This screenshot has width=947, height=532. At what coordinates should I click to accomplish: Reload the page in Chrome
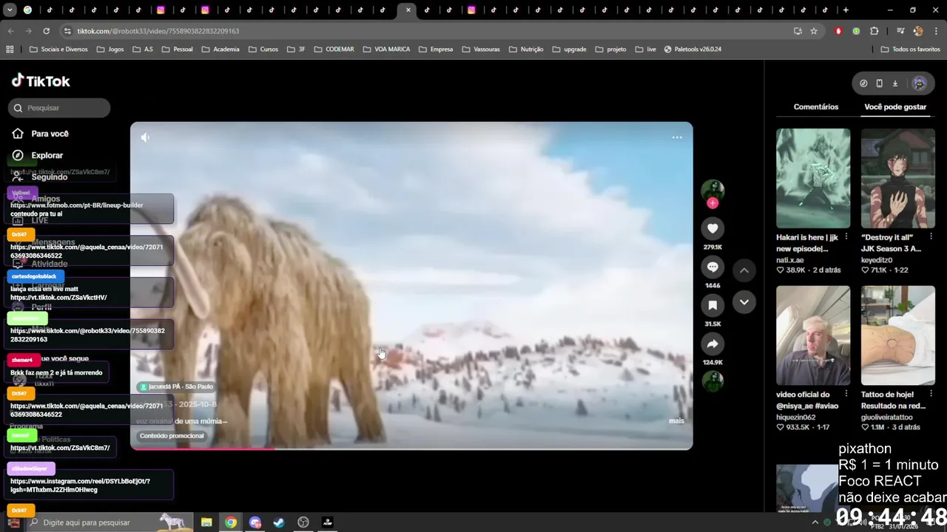pos(46,31)
